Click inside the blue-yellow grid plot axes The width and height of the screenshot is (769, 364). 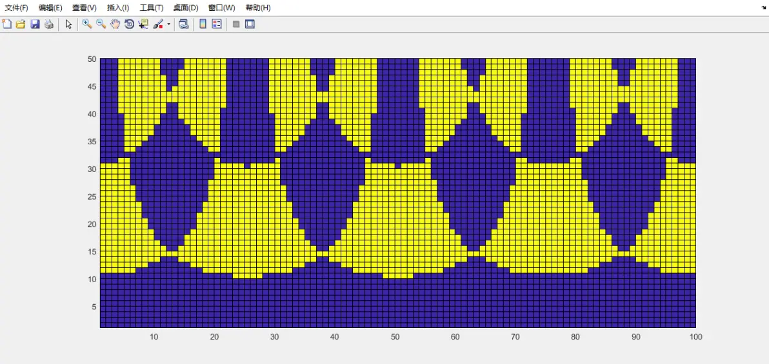[x=398, y=193]
